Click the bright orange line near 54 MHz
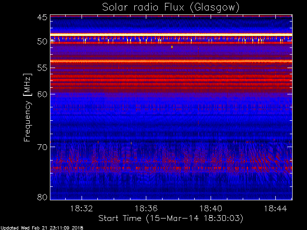The image size is (307, 230). click(171, 61)
